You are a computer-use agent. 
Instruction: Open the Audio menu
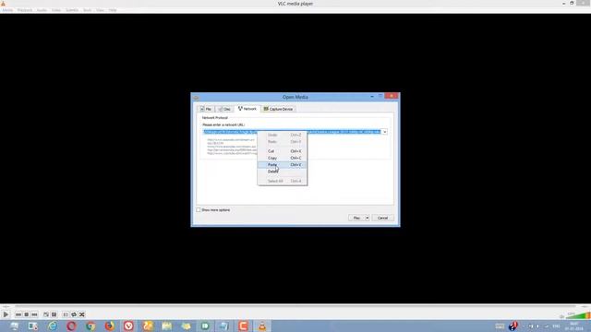(42, 10)
